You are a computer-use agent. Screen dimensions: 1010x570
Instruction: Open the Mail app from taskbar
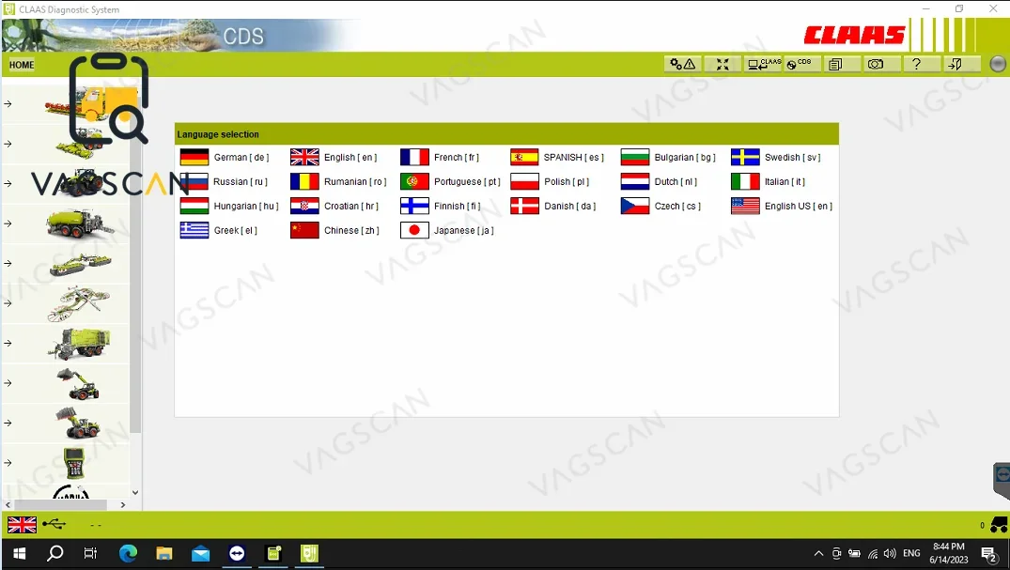200,553
